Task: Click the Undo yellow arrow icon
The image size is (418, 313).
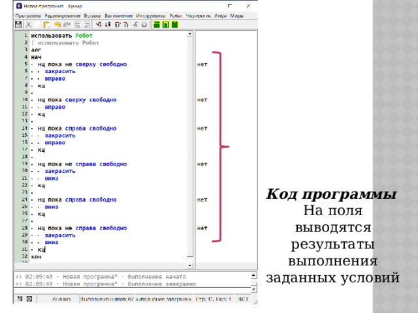Action: [x=57, y=25]
